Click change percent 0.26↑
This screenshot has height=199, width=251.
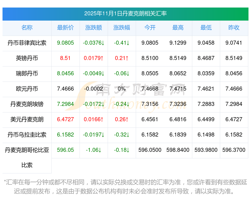tap(122, 119)
